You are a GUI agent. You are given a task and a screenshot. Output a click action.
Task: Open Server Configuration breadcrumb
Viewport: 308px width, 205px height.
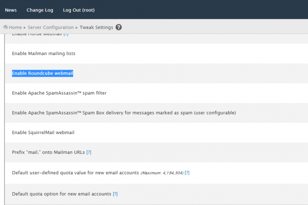[51, 27]
